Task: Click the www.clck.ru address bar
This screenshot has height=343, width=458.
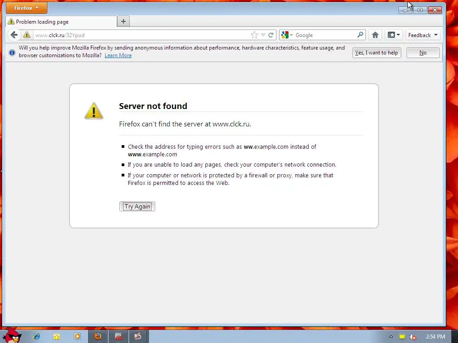Action: click(x=142, y=35)
